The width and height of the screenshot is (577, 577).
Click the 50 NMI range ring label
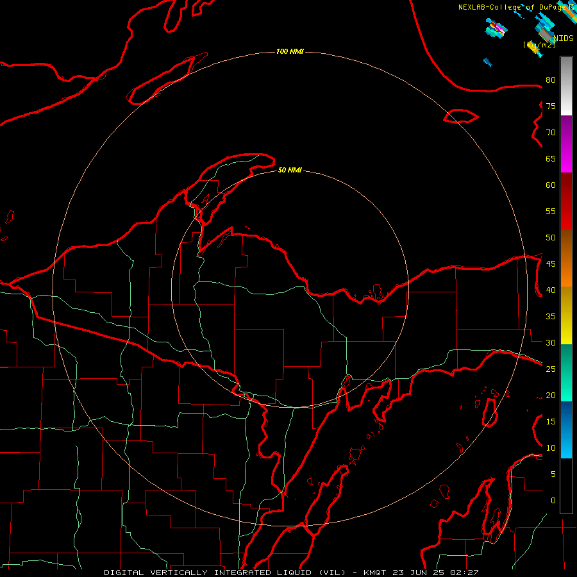[x=290, y=170]
